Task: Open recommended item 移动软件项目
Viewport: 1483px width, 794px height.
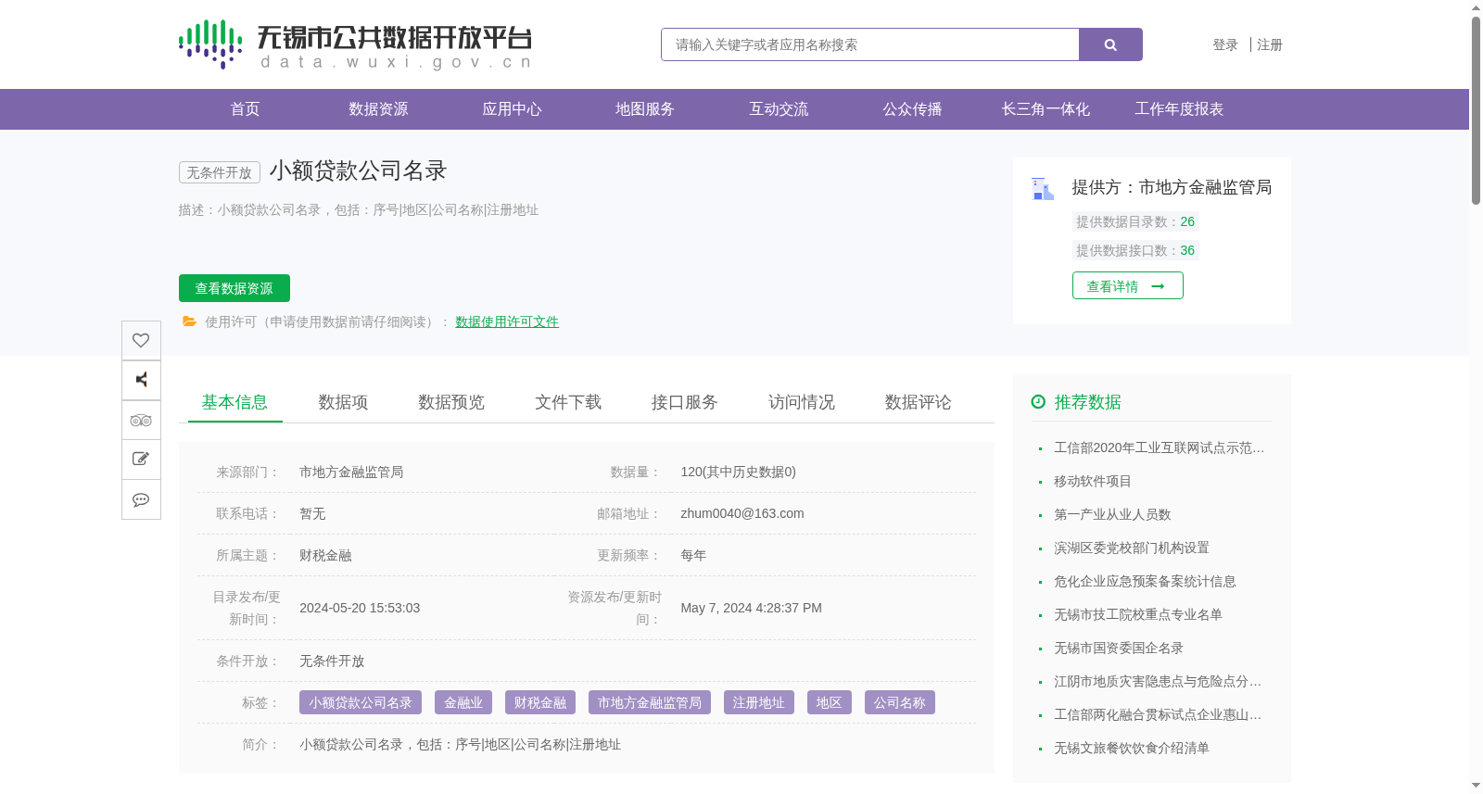Action: 1093,481
